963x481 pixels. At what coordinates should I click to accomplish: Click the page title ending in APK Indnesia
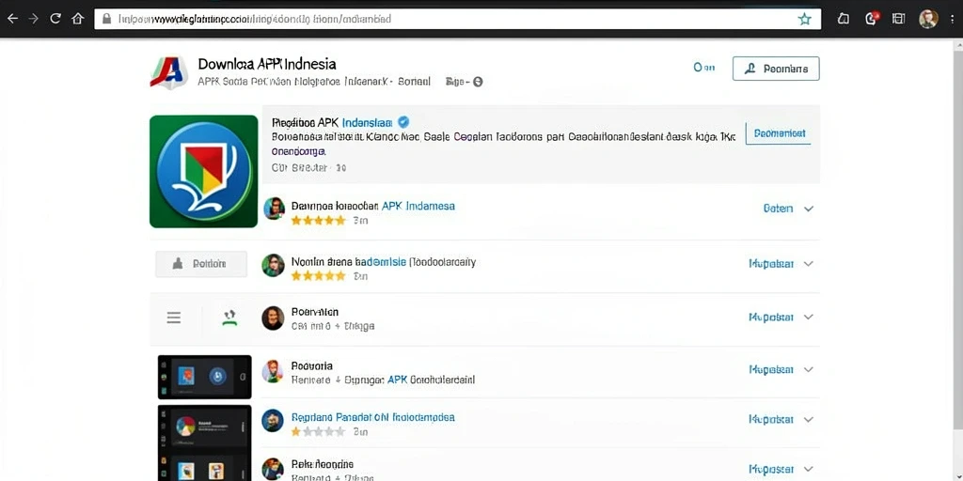tap(266, 64)
